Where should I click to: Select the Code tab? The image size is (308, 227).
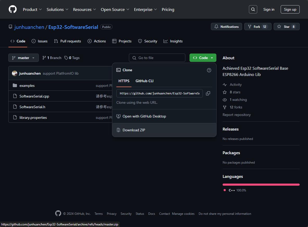[18, 41]
